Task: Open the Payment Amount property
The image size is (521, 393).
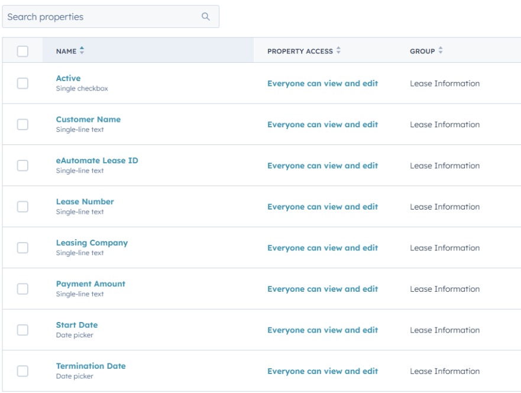Action: (x=90, y=284)
